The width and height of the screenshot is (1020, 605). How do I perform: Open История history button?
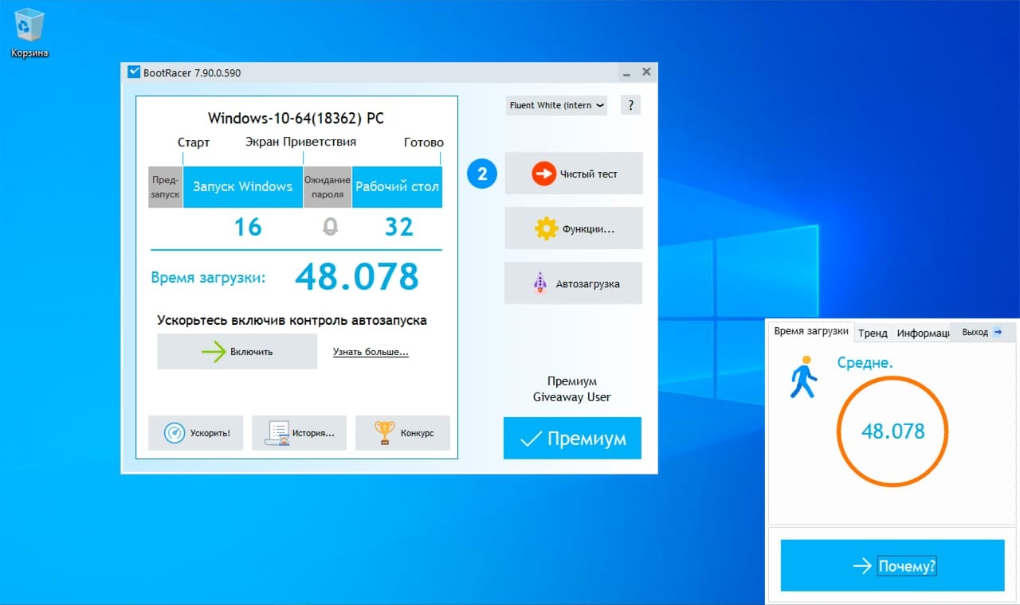coord(299,433)
